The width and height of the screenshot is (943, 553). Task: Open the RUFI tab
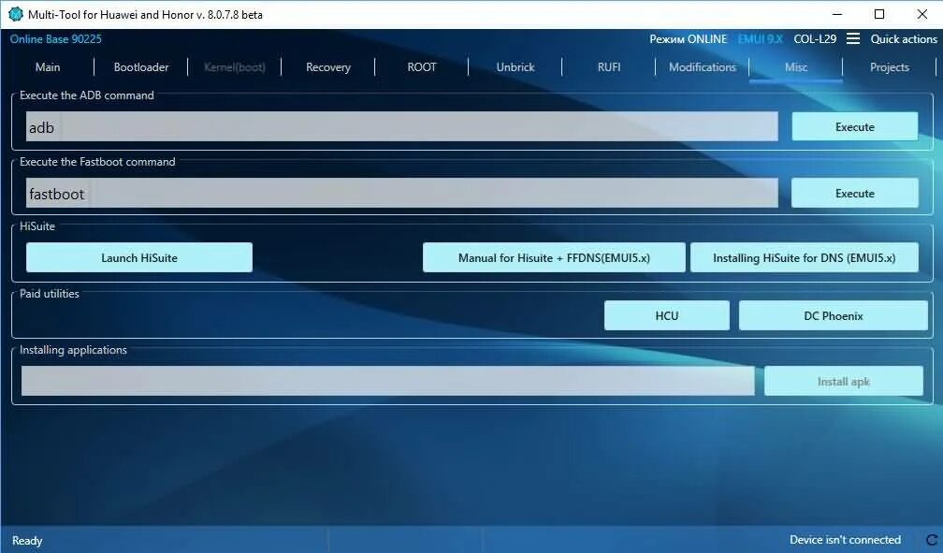[609, 67]
